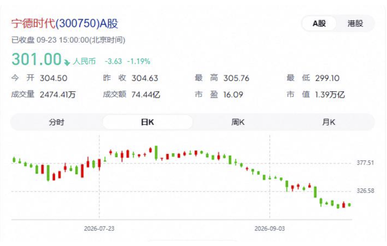Click the -1.19% change percentage

point(139,61)
